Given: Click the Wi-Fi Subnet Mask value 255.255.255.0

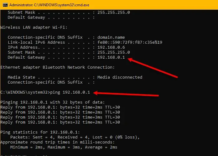Looking at the screenshot, I should point(114,52).
